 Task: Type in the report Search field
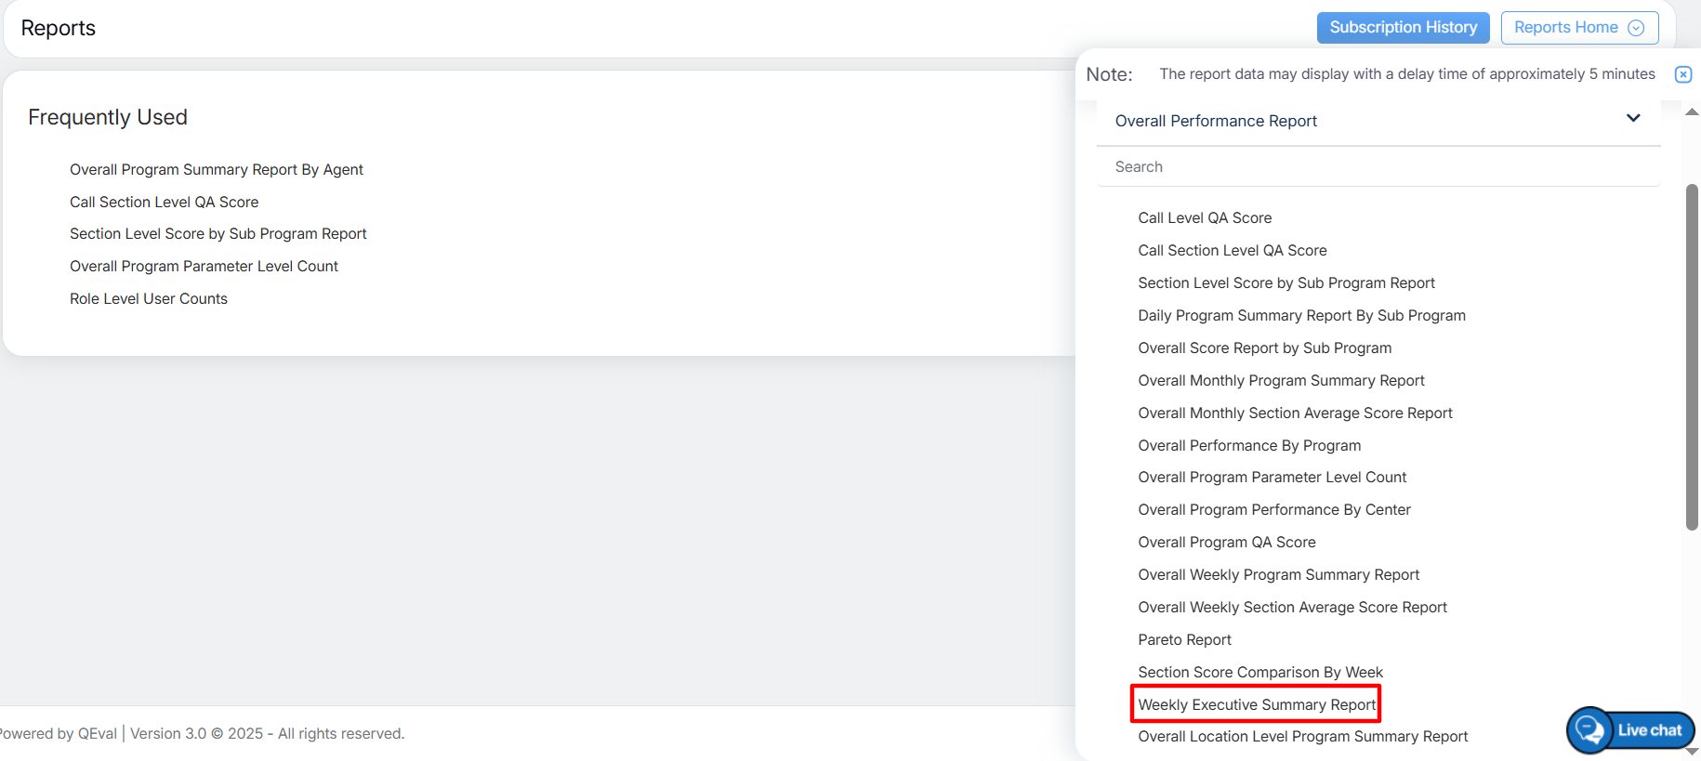[1378, 167]
